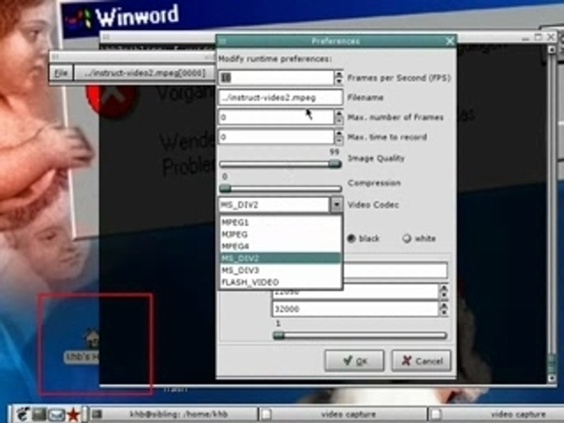
Task: Click the red star launcher icon
Action: click(x=73, y=415)
